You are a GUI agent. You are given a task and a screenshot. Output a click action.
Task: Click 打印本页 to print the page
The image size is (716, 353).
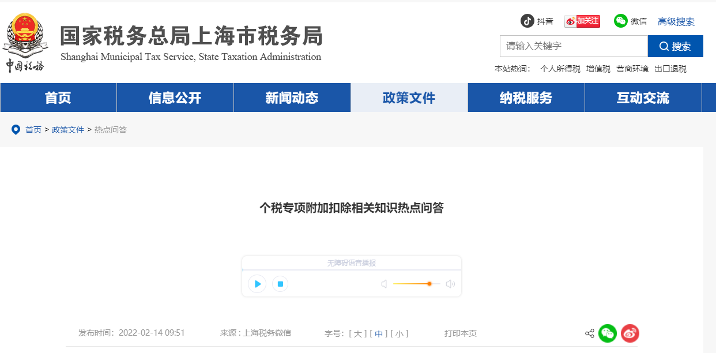459,333
